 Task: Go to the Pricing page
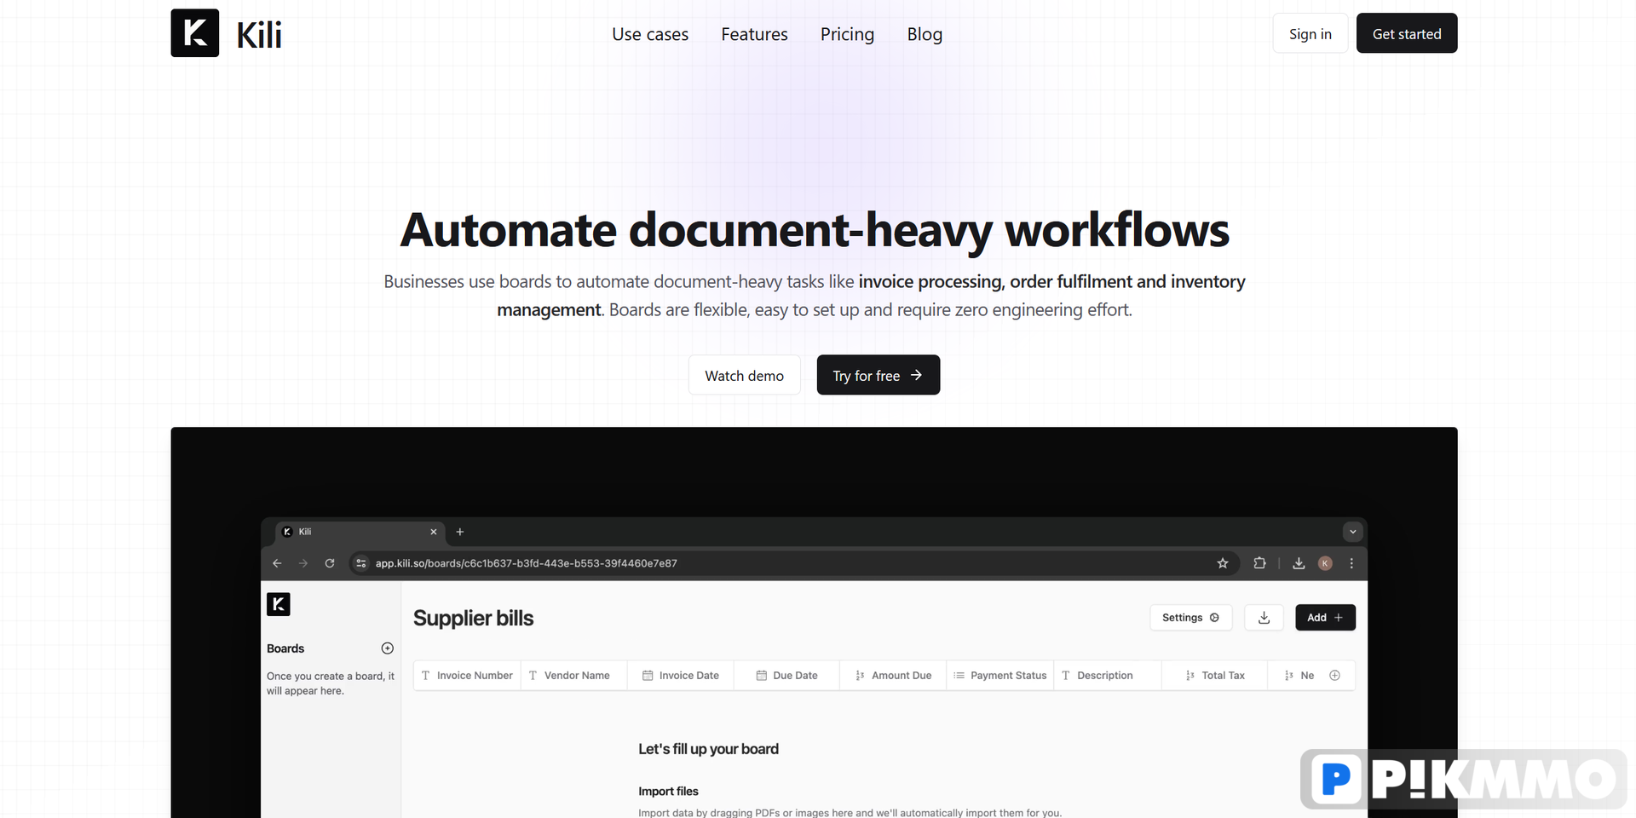[847, 34]
